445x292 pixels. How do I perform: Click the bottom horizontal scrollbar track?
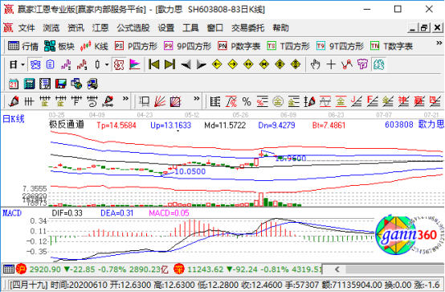tap(394, 269)
